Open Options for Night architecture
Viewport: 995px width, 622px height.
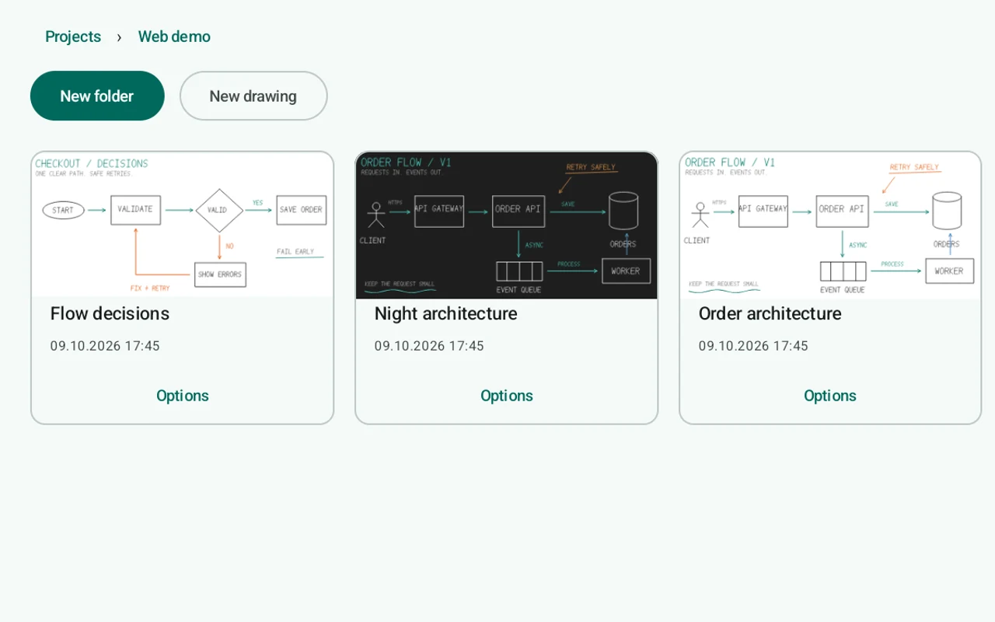coord(507,396)
